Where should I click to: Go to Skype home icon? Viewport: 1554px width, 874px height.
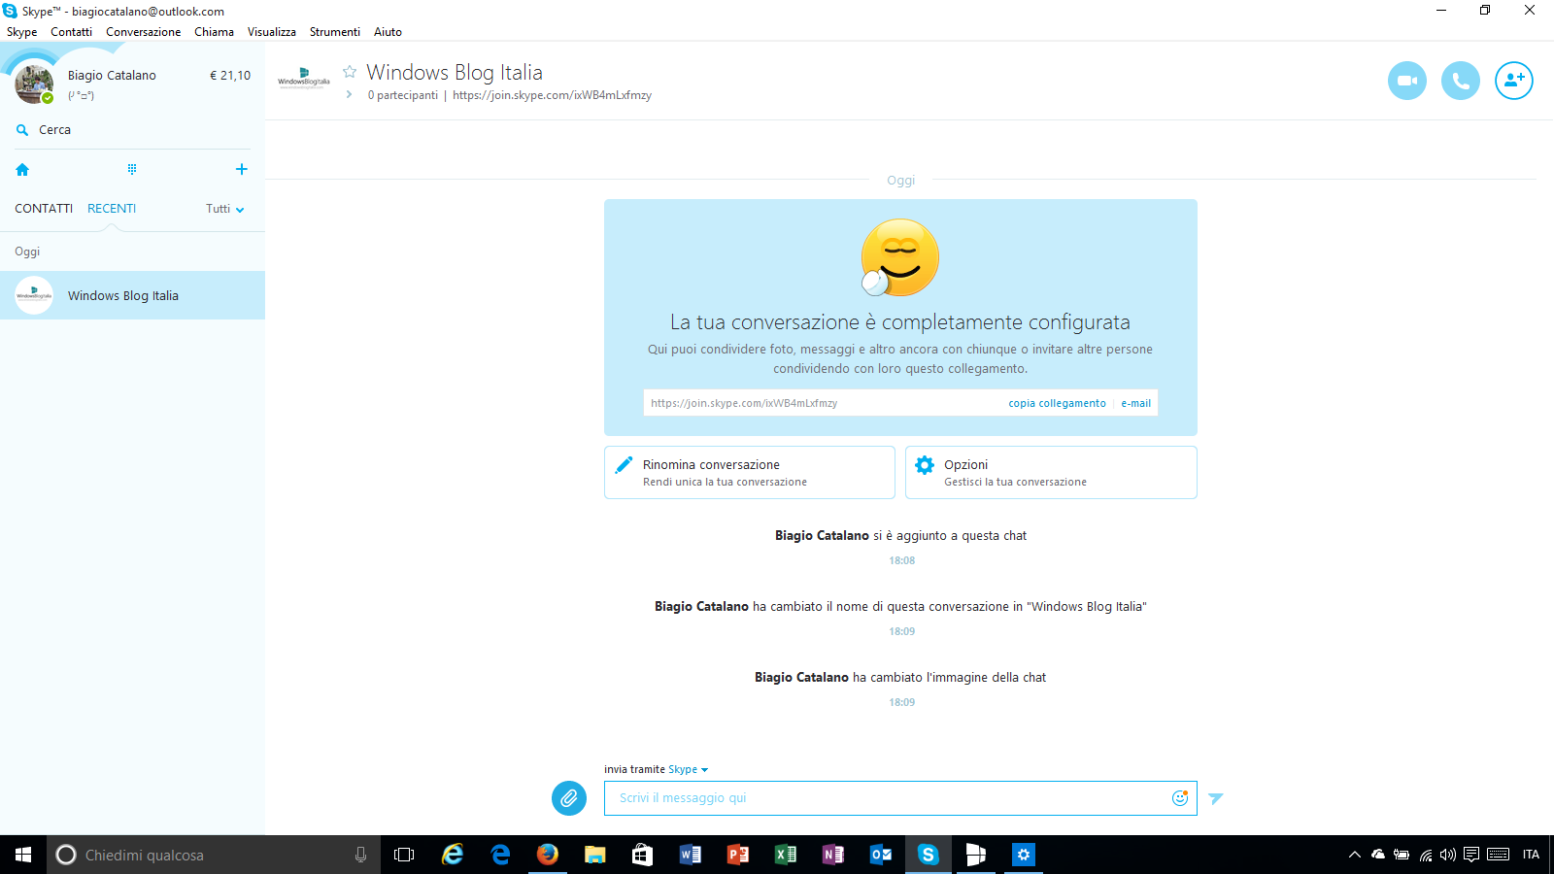(x=22, y=170)
